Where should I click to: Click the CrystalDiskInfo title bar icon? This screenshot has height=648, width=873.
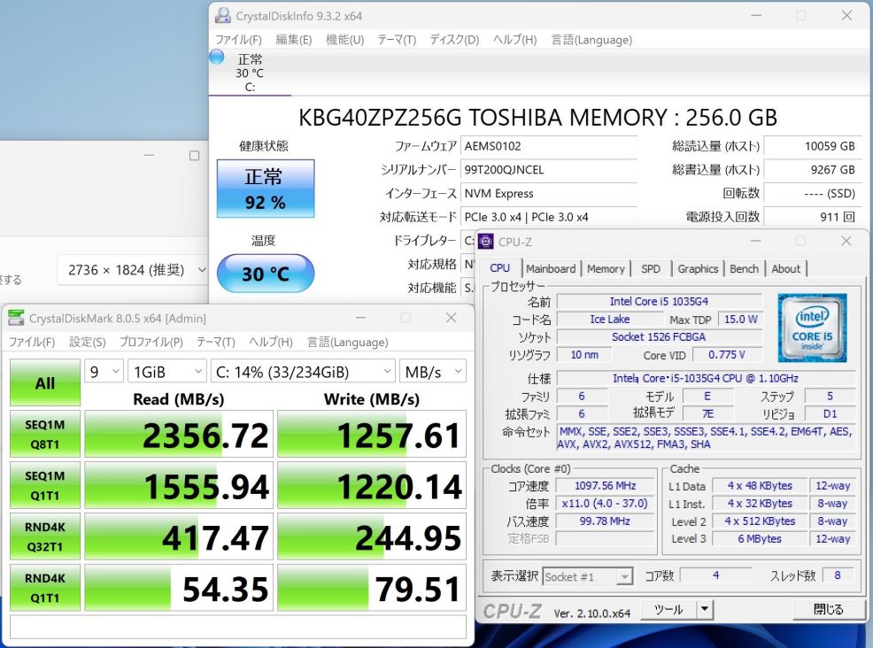(x=223, y=16)
